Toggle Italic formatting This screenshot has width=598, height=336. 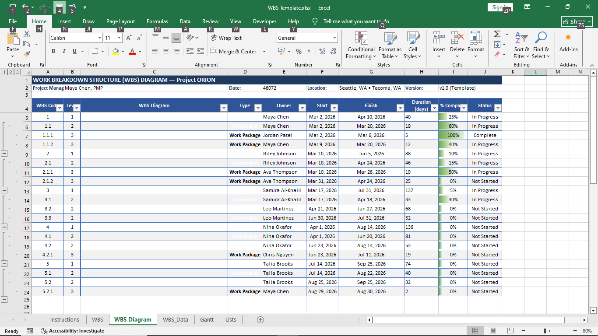[64, 51]
